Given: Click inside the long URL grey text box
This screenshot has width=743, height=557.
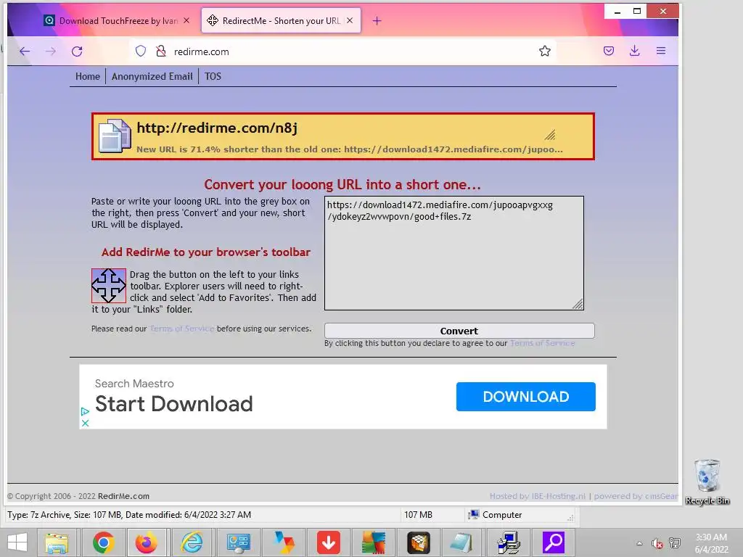Looking at the screenshot, I should (454, 253).
